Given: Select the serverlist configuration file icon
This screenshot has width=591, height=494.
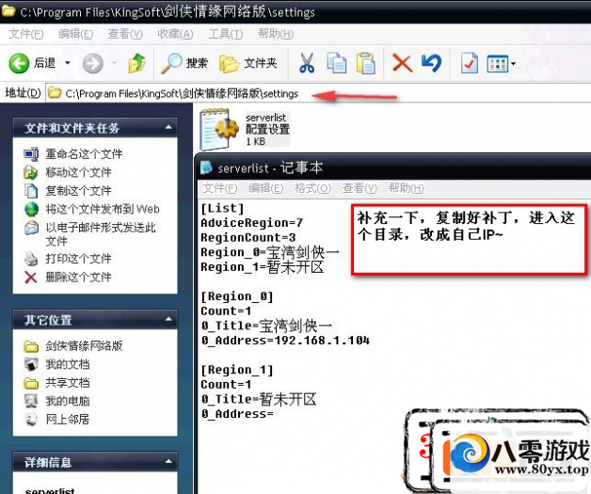Looking at the screenshot, I should [x=218, y=129].
